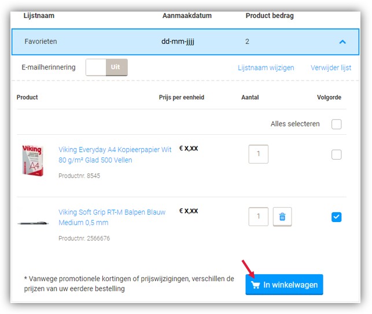Collapse the Favorieten list with the chevron
372x314 pixels.
(x=342, y=42)
